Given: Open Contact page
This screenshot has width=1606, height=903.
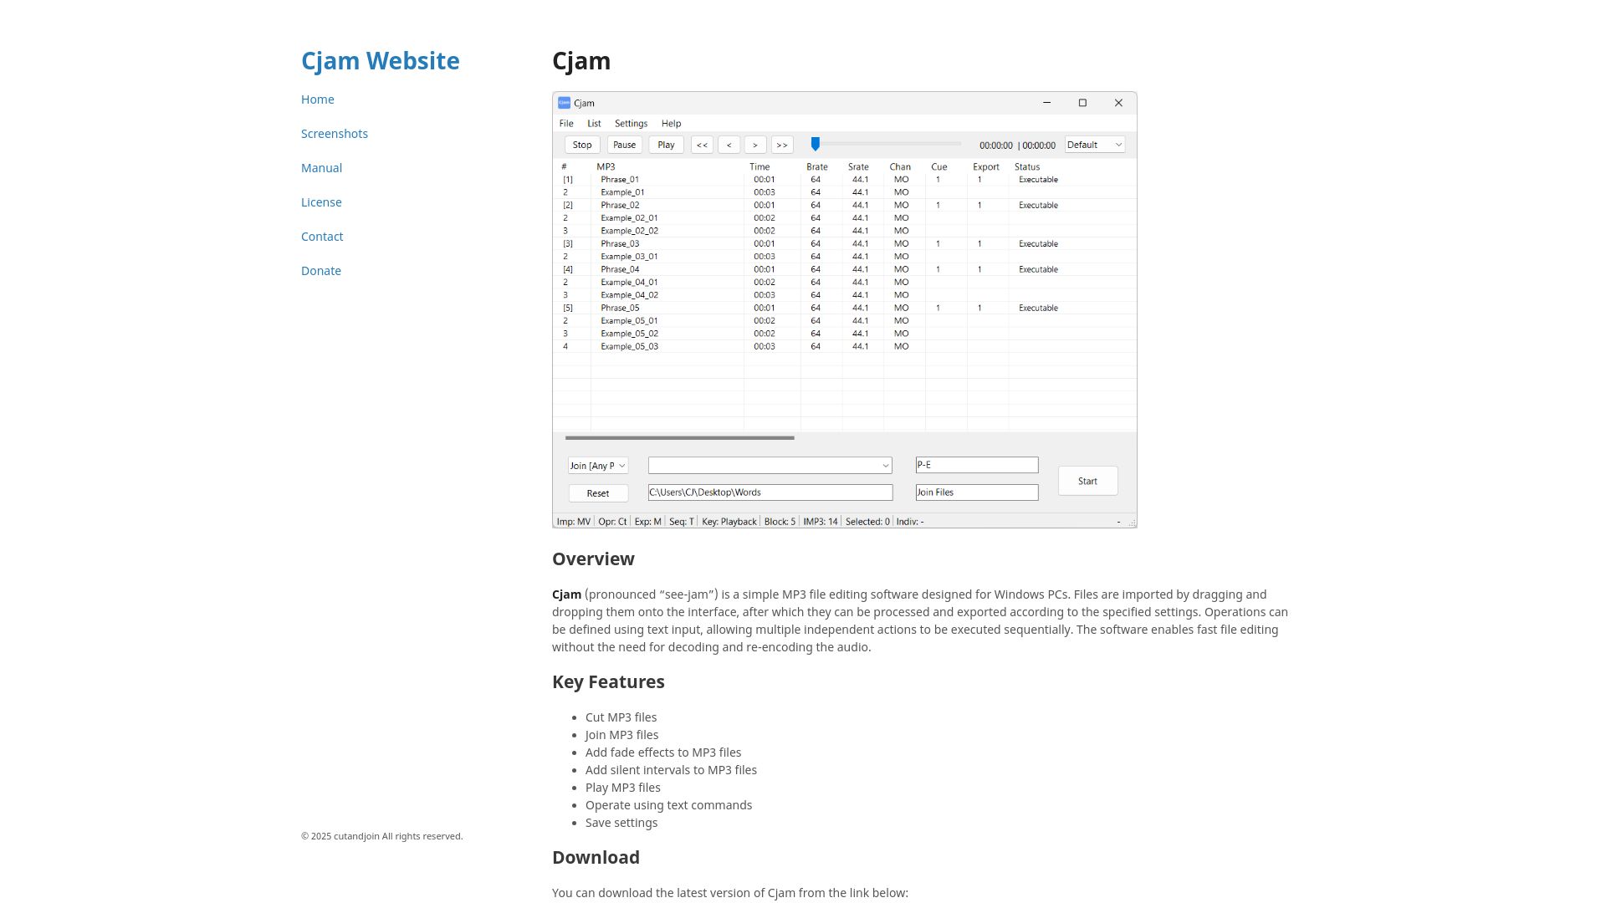Looking at the screenshot, I should coord(322,237).
